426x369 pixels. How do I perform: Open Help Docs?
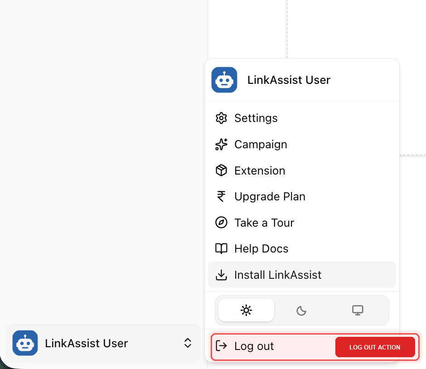coord(302,248)
